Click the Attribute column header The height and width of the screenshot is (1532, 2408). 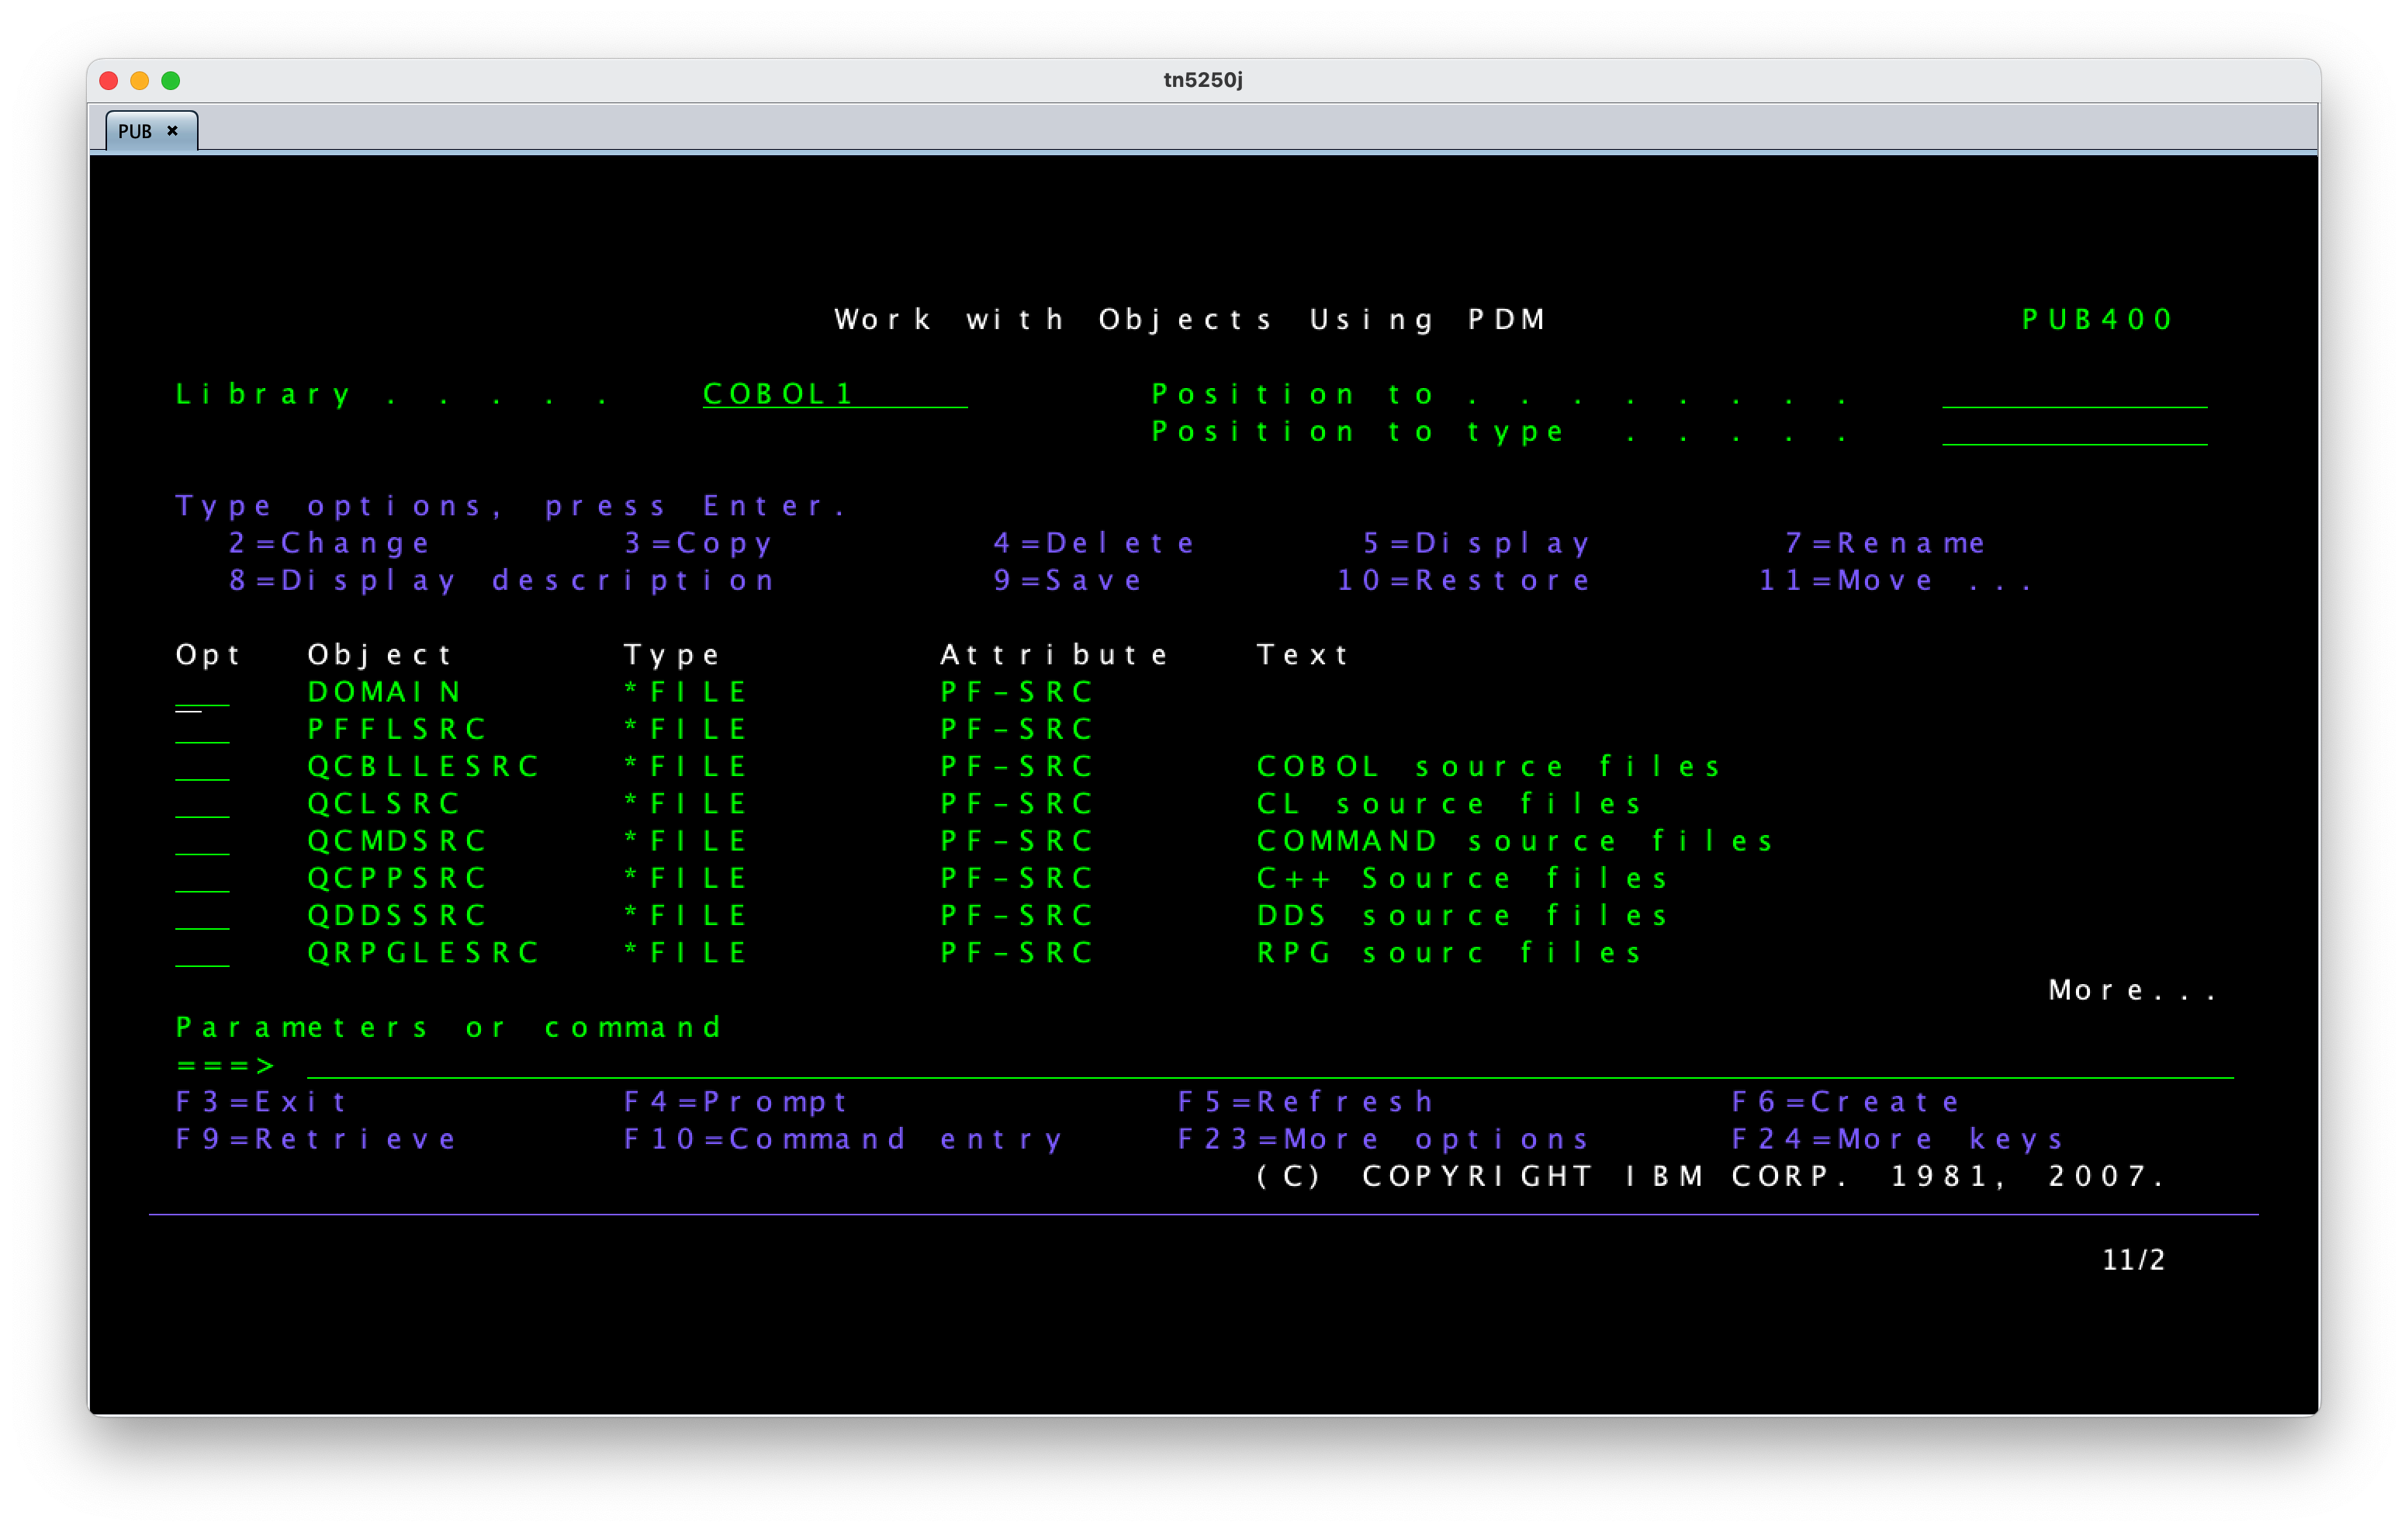point(1054,654)
